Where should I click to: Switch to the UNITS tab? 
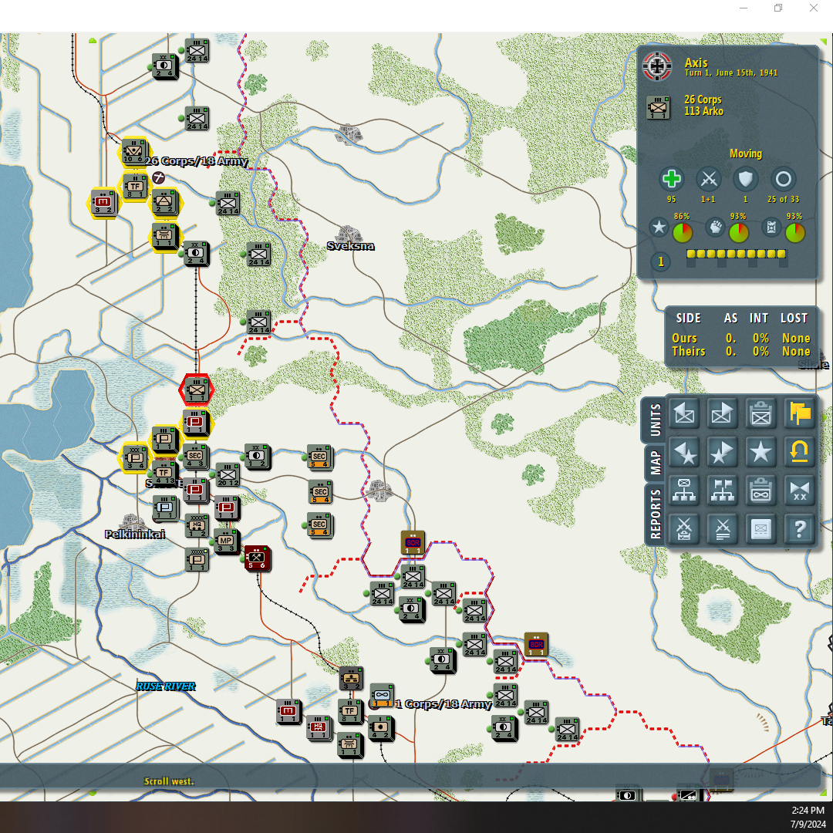[656, 420]
